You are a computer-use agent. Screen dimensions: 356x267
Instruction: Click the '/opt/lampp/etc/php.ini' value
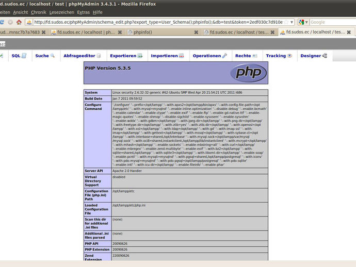129,205
